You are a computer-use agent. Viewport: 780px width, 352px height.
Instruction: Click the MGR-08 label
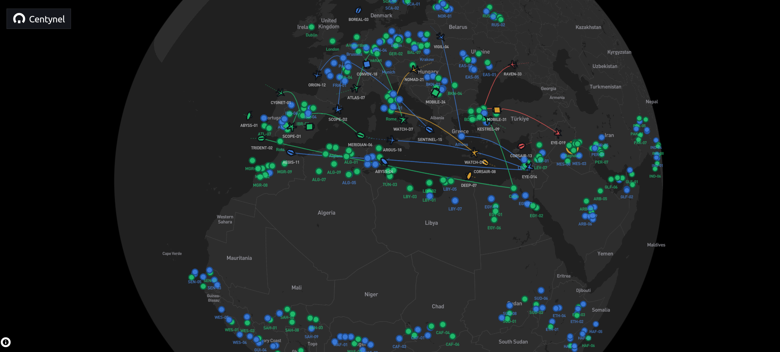pyautogui.click(x=260, y=185)
